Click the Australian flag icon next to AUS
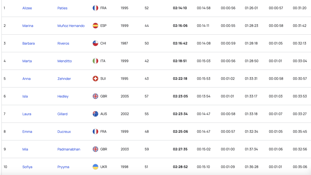Screen dimensions: 311x175 point(95,114)
